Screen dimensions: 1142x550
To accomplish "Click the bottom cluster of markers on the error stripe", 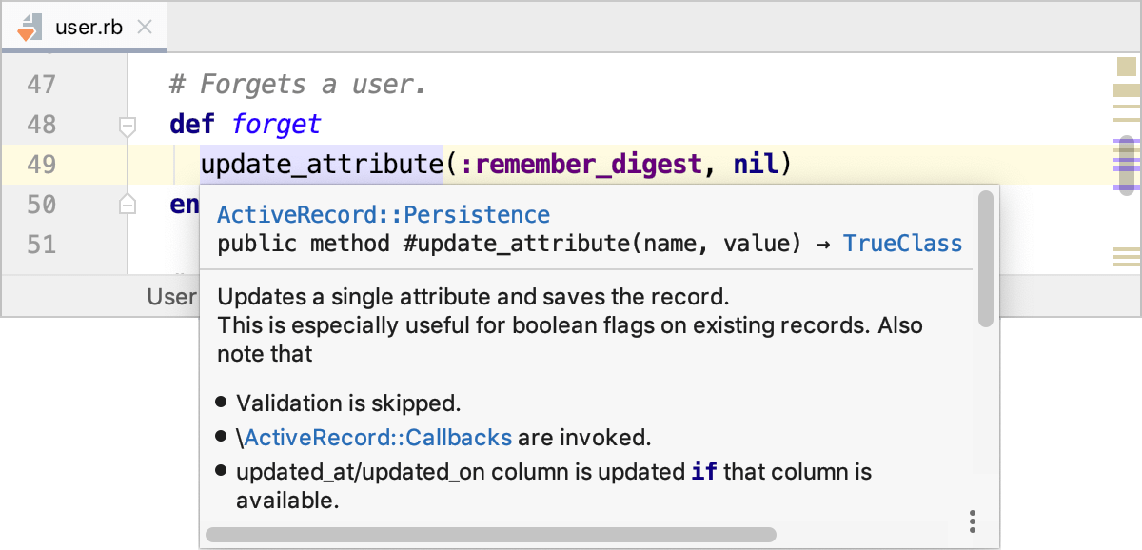I will tap(1127, 255).
